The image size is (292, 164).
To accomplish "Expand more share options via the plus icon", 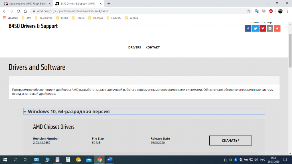I will (277, 28).
